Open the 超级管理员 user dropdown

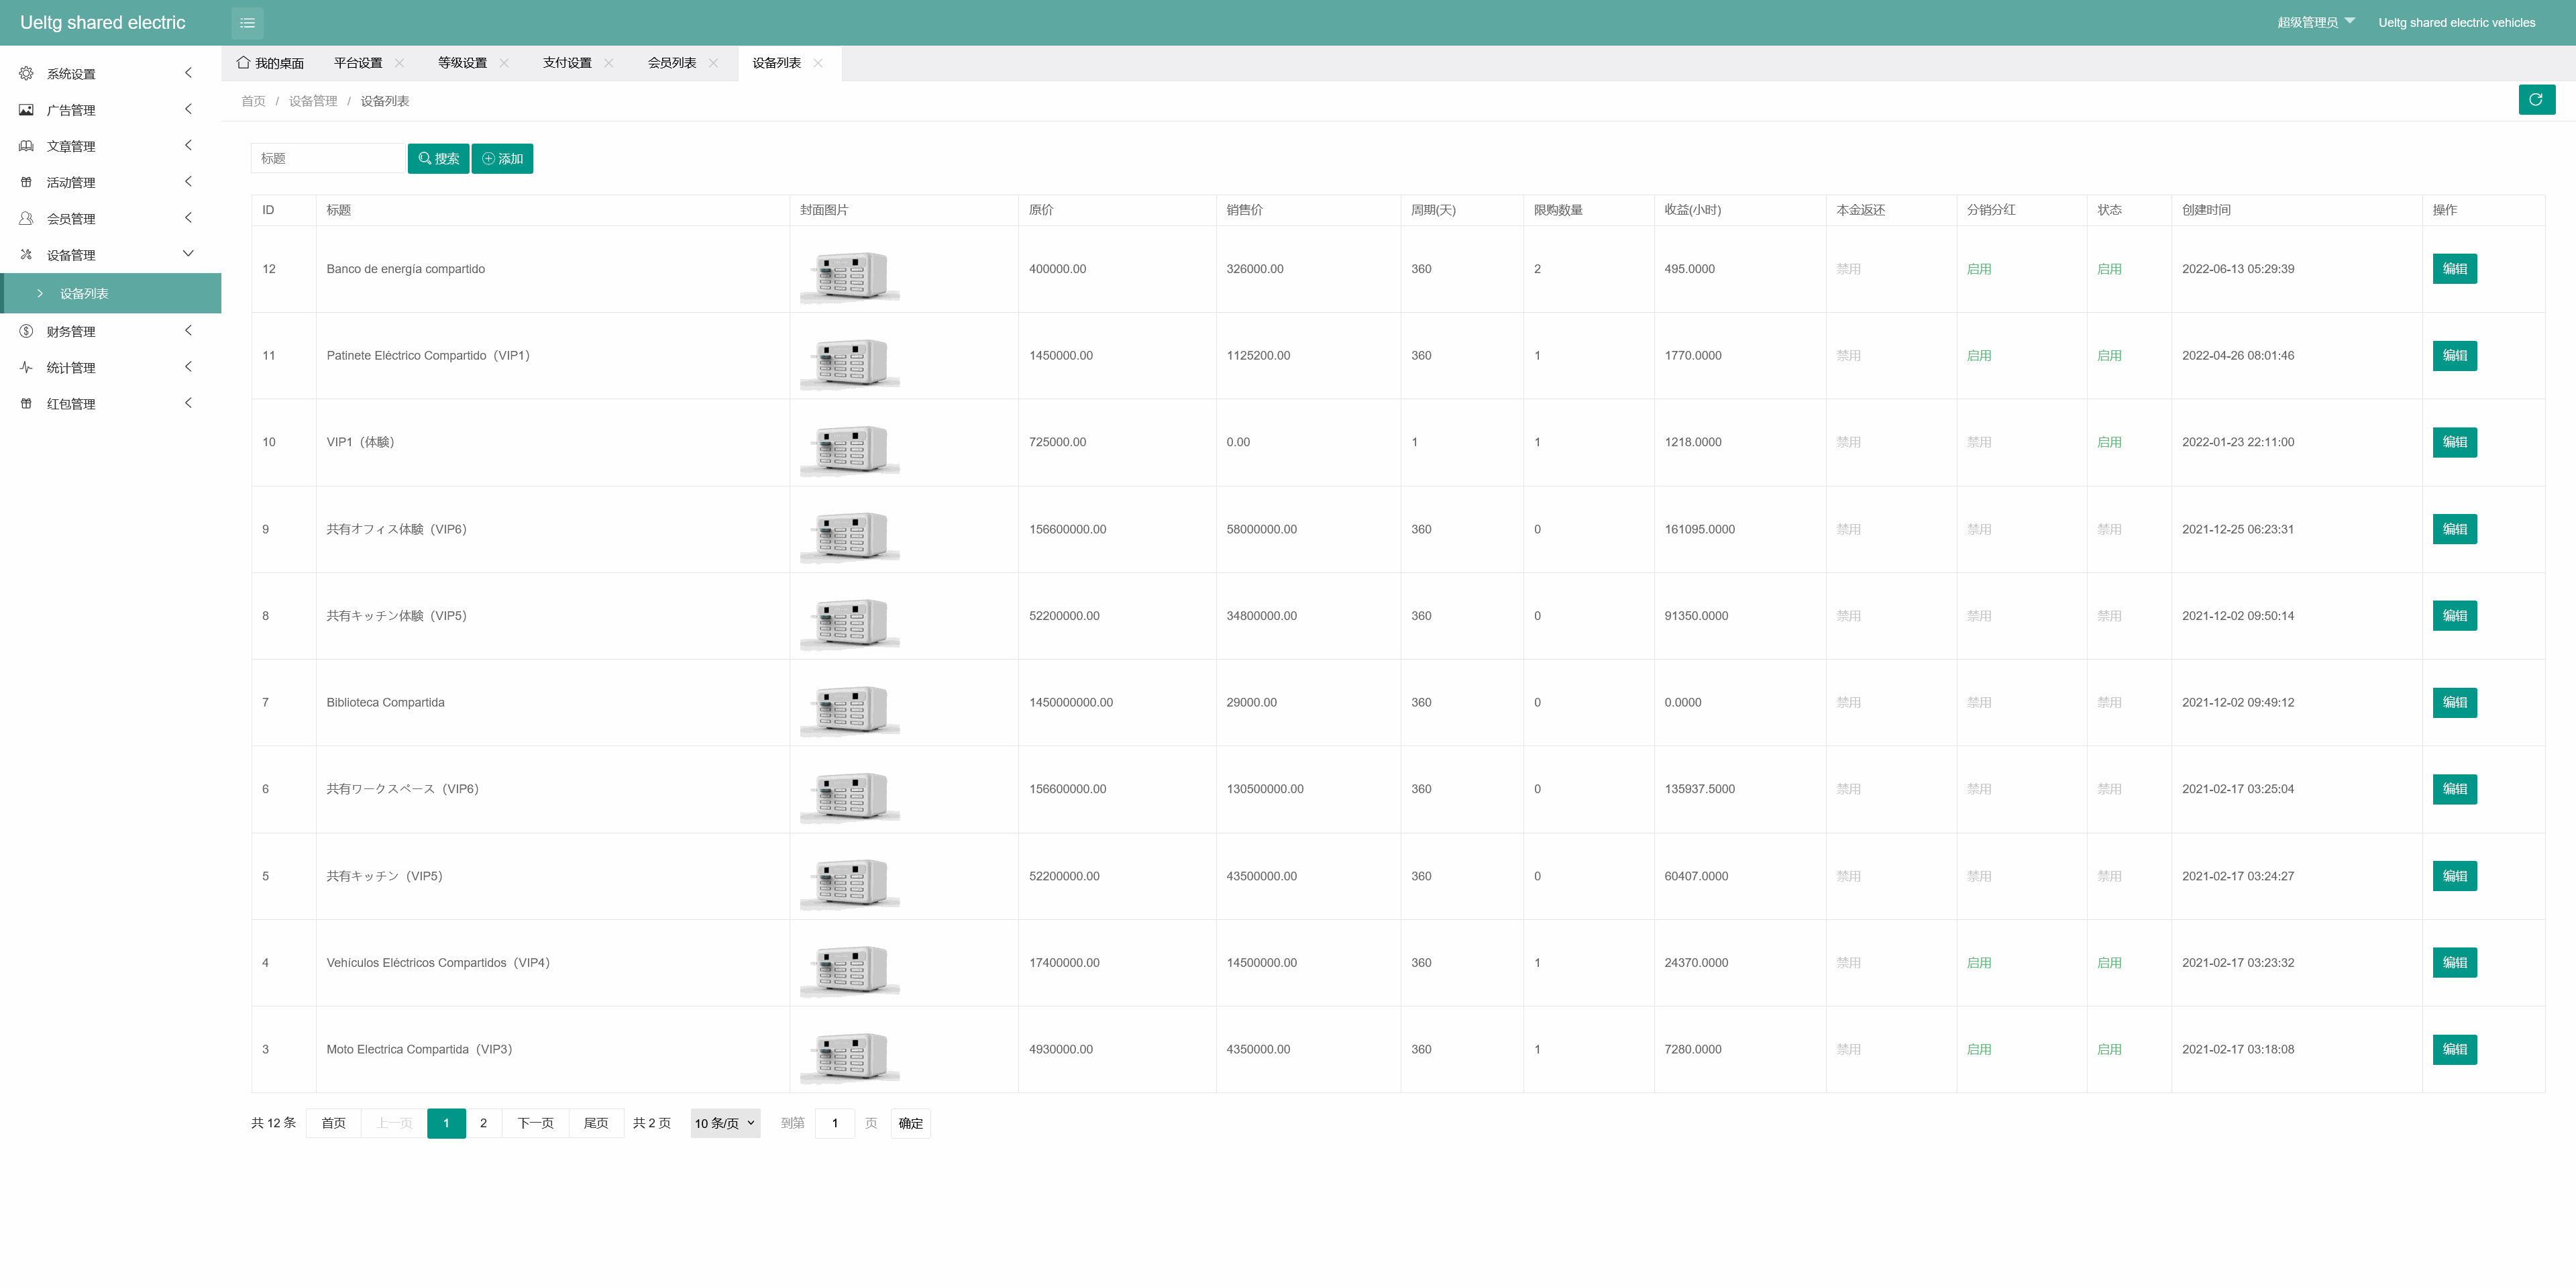point(2315,22)
